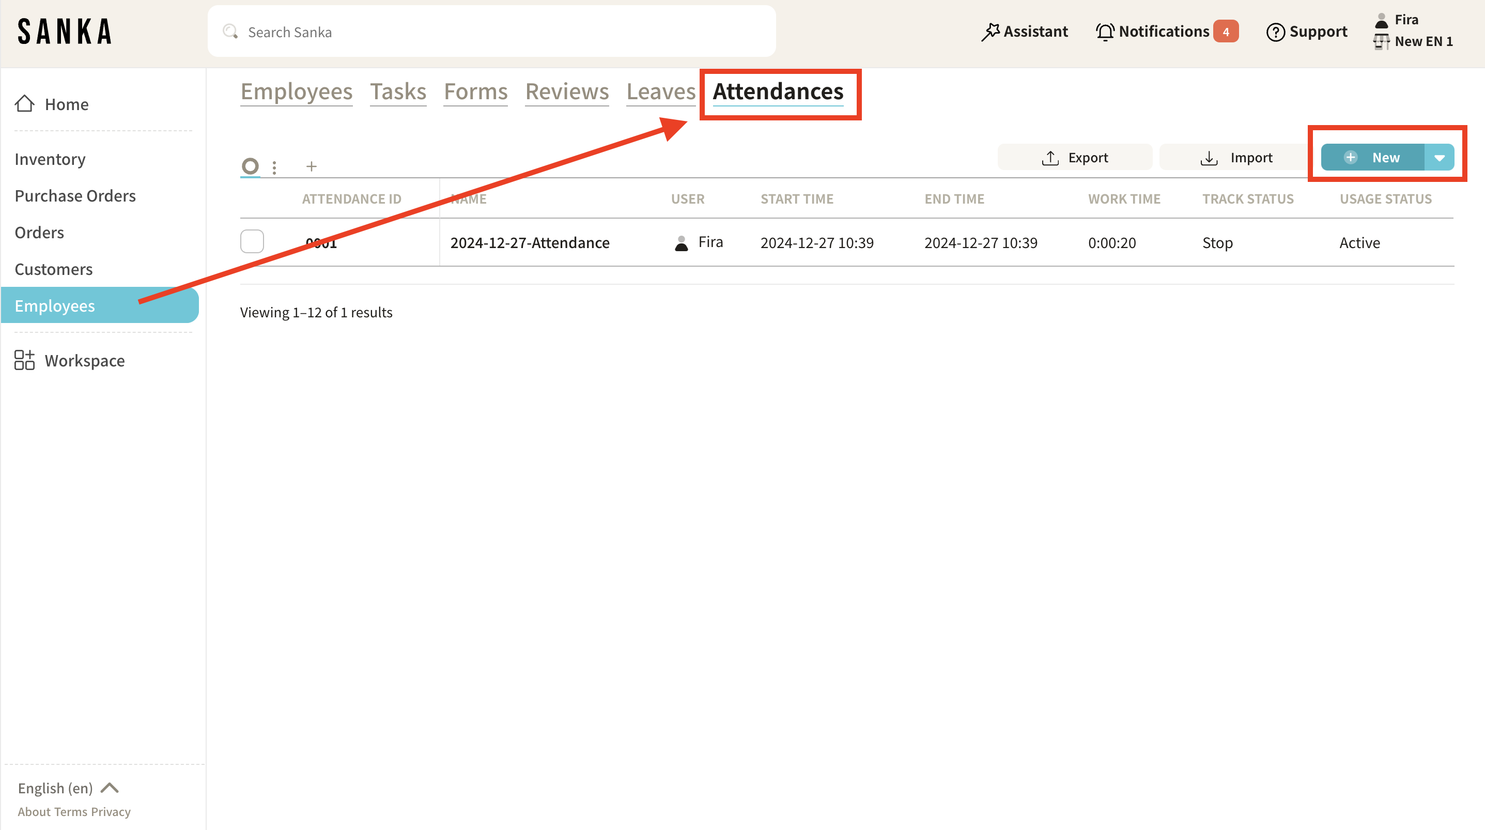Viewport: 1485px width, 830px height.
Task: Click the Home house icon
Action: click(x=24, y=104)
